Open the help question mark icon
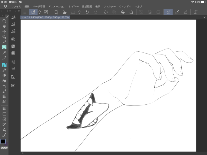207x155 pixels. click(196, 12)
